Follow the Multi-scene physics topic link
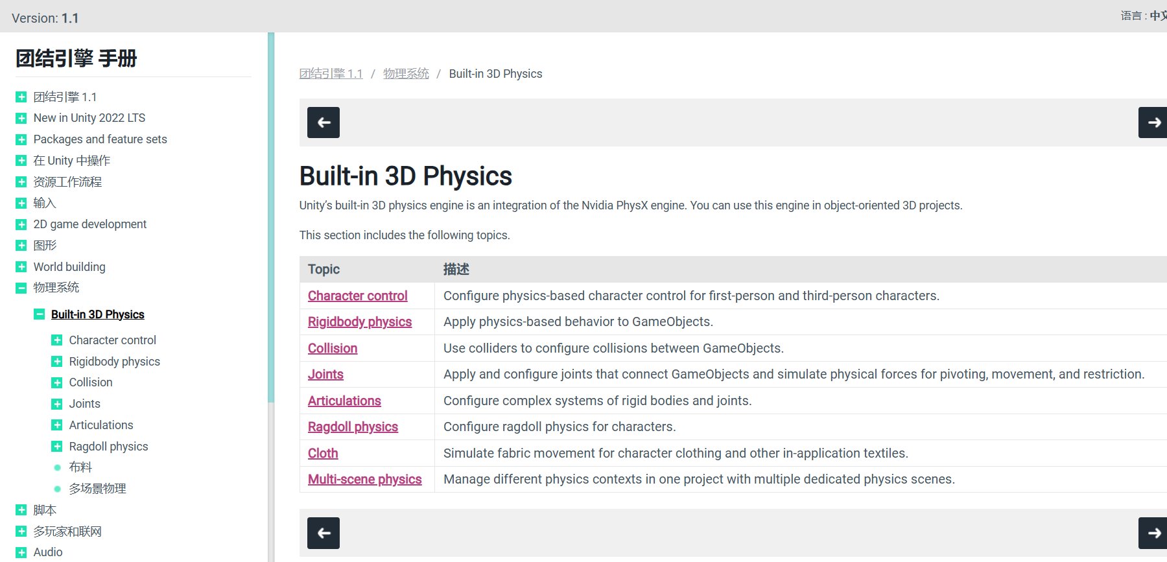 (x=364, y=480)
